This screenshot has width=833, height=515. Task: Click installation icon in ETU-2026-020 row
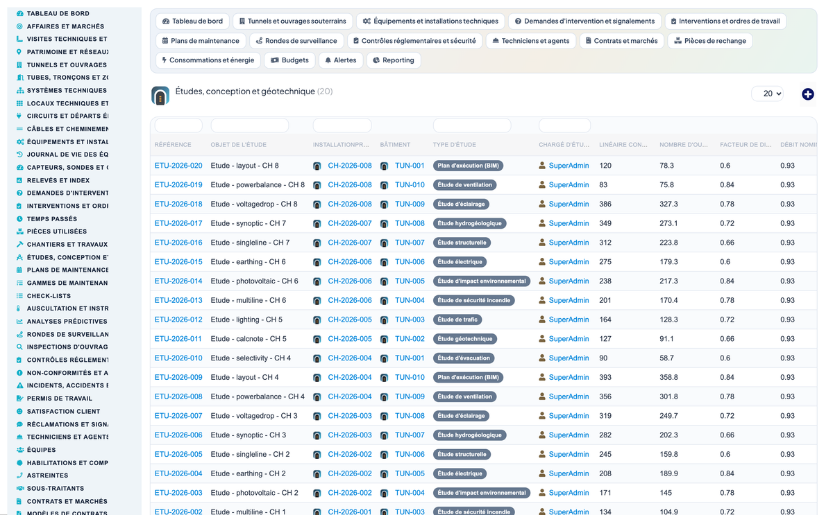click(x=317, y=166)
